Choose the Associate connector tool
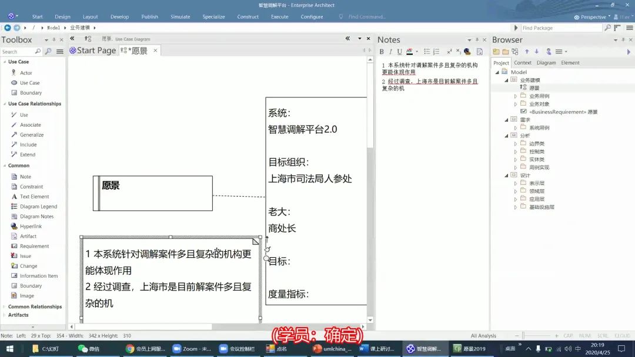 (30, 125)
